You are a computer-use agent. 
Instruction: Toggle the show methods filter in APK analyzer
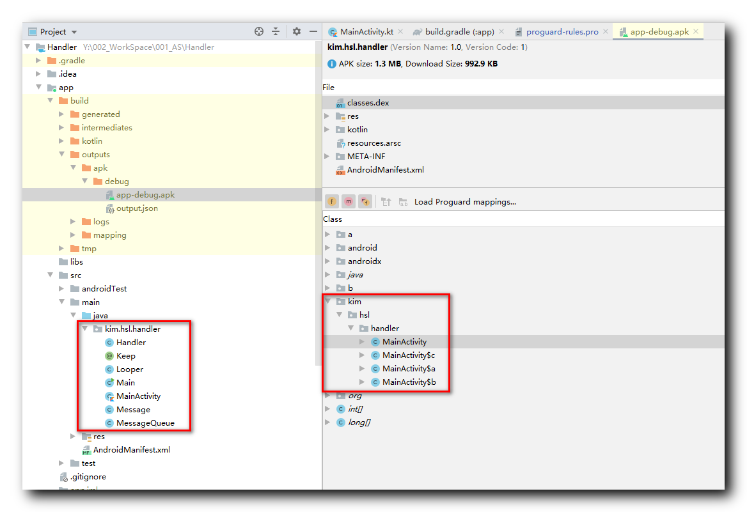tap(349, 201)
